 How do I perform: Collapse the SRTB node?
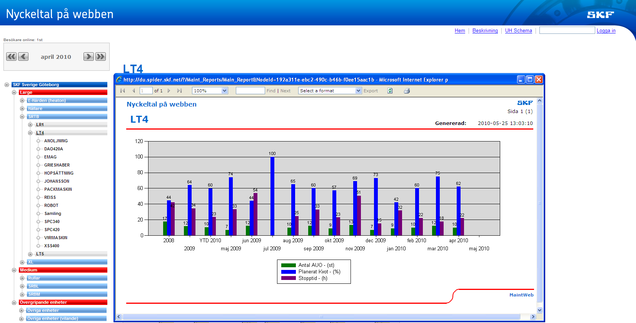[22, 117]
